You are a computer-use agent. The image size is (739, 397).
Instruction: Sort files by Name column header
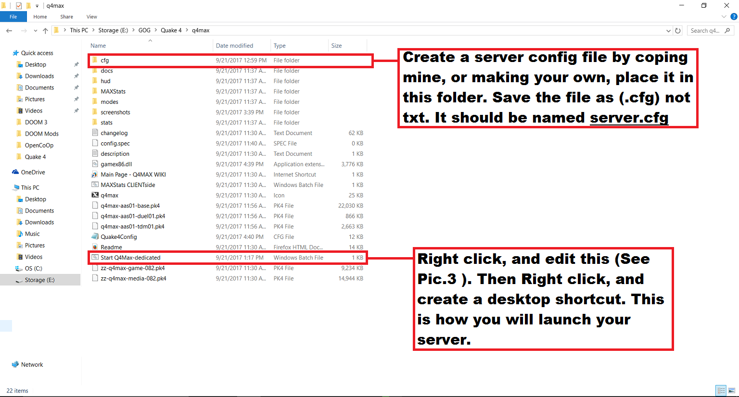coord(98,46)
